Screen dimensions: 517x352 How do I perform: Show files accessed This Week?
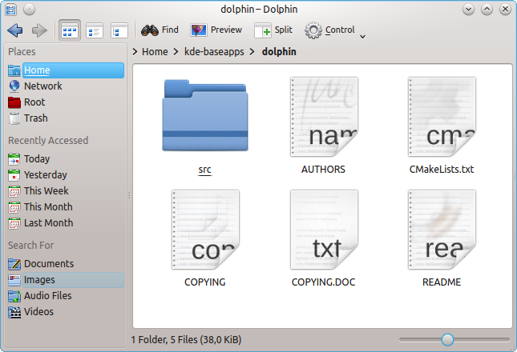[x=46, y=191]
